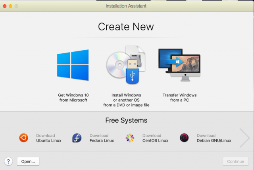The width and height of the screenshot is (254, 170).
Task: Select "Get Windows 10 from Microsoft" label
Action: [x=73, y=98]
